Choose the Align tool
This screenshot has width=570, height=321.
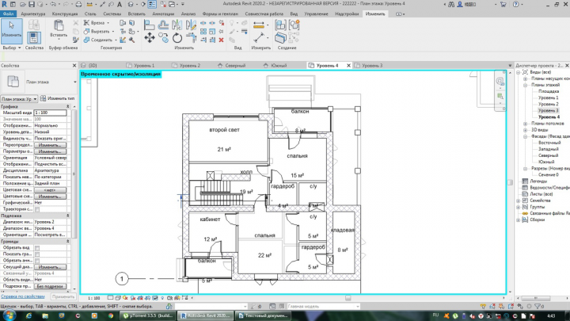[x=149, y=25]
